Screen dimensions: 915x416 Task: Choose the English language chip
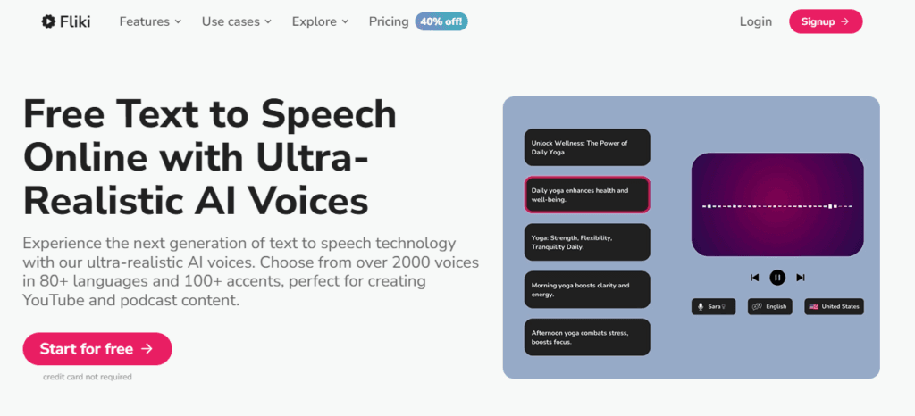point(769,306)
